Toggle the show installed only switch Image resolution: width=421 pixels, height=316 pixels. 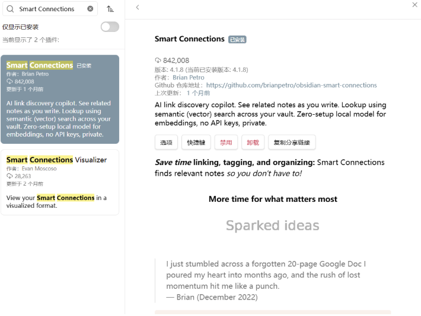(x=110, y=27)
